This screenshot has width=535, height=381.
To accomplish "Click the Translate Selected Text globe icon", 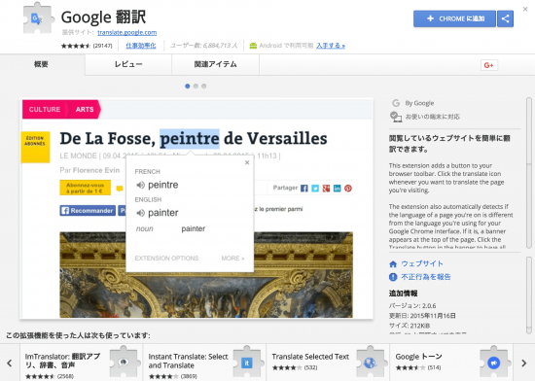I will pyautogui.click(x=371, y=362).
